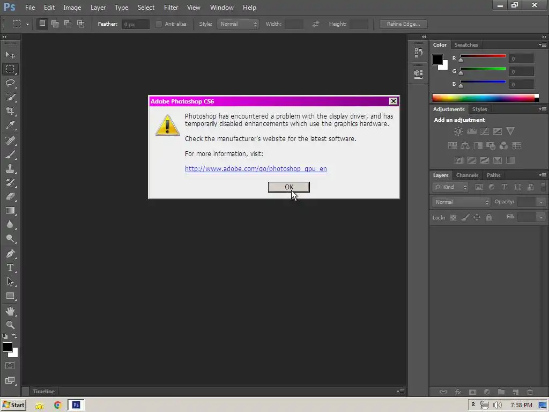
Task: Select the Rectangular Marquee tool
Action: (x=10, y=69)
